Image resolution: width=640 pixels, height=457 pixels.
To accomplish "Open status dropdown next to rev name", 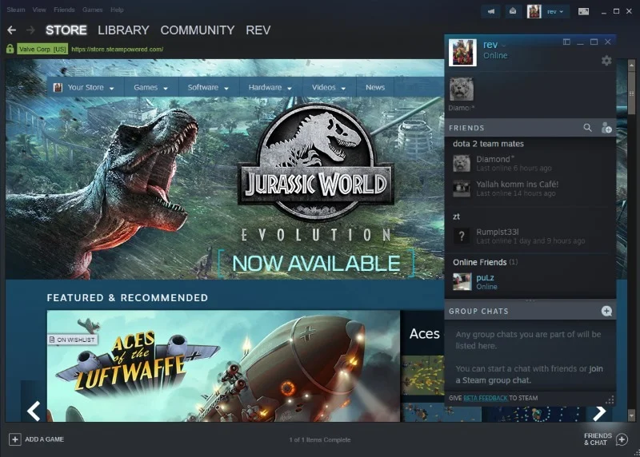I will tap(504, 46).
